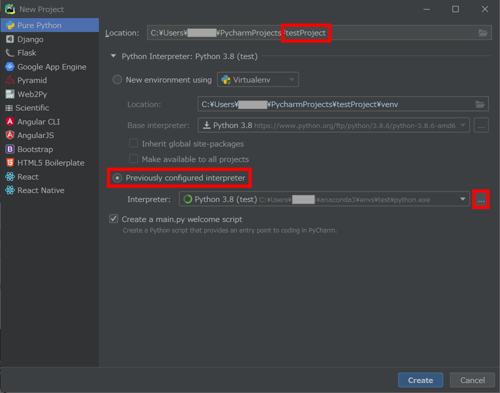Check Make available to all projects

133,159
